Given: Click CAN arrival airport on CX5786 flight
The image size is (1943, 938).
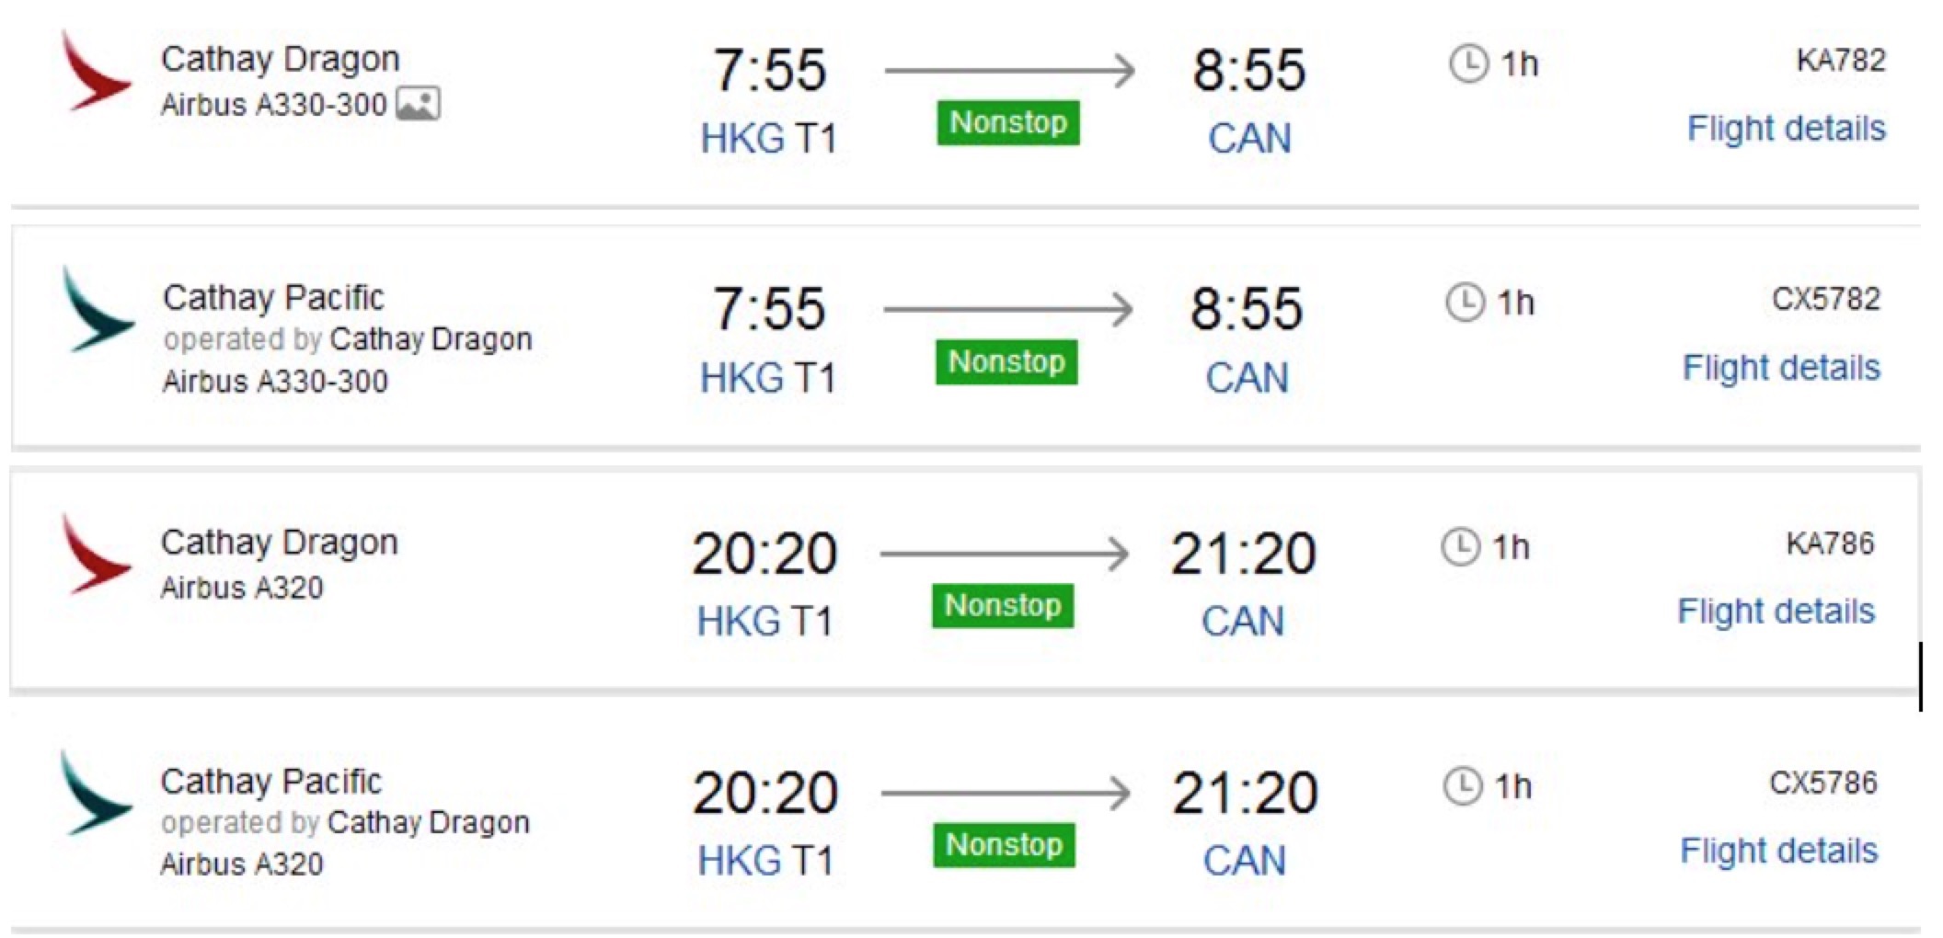Looking at the screenshot, I should pos(1244,861).
